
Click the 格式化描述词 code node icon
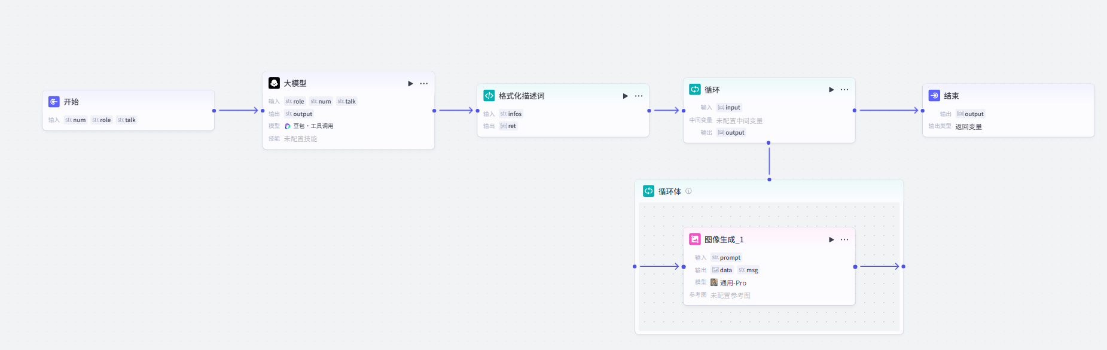click(x=489, y=96)
